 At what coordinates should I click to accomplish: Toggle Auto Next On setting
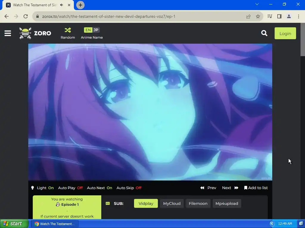pyautogui.click(x=99, y=188)
